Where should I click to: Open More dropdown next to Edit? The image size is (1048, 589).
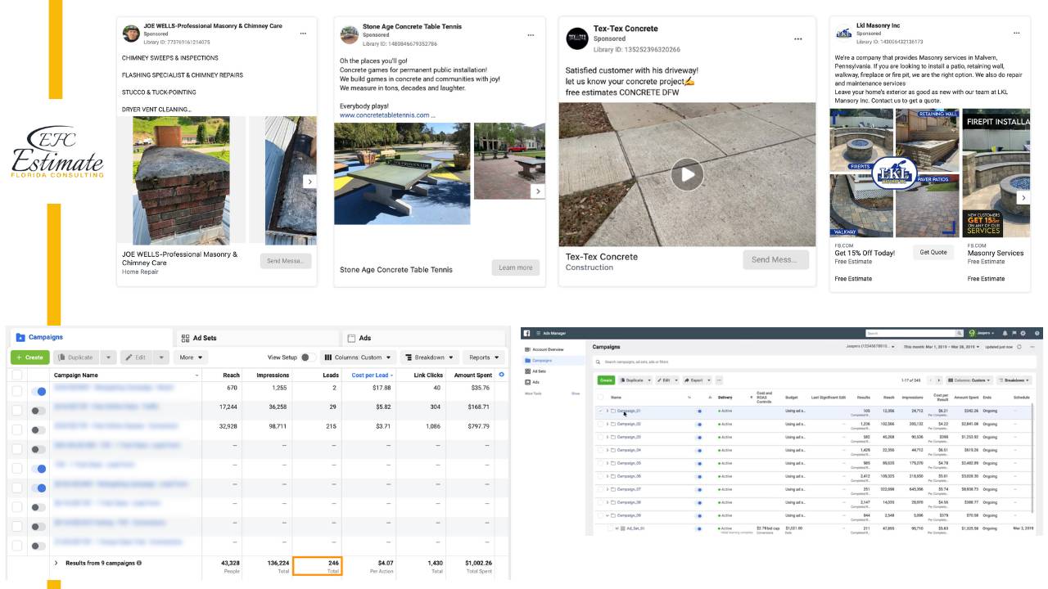point(191,357)
